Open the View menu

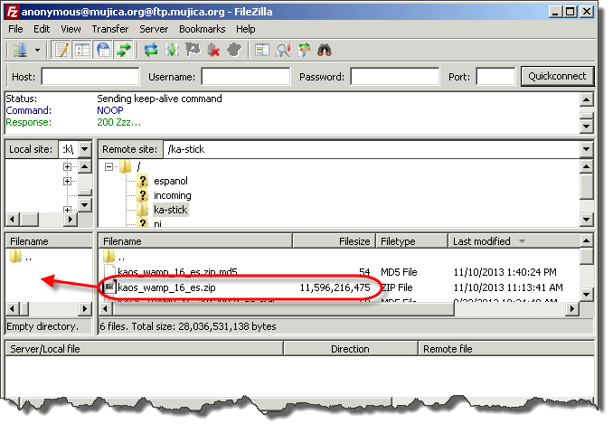71,29
